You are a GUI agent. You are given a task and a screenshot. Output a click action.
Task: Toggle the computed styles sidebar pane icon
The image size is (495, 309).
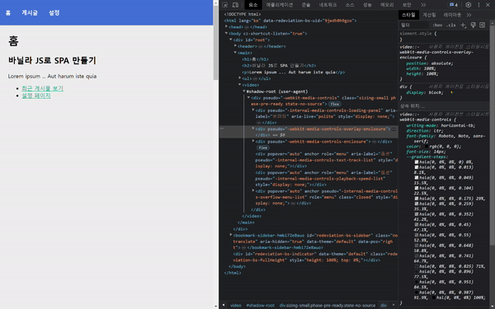(482, 26)
